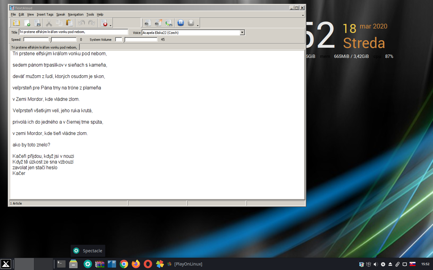Viewport: 433px width, 270px height.
Task: Open the Navigation menu
Action: tap(76, 15)
